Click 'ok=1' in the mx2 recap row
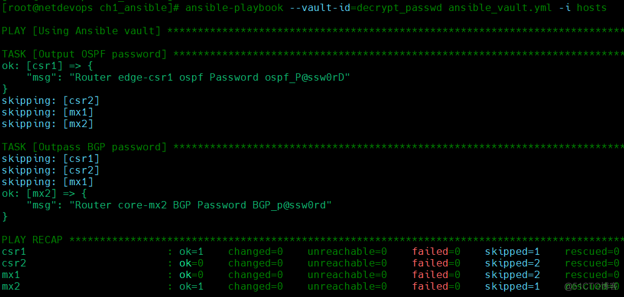This screenshot has width=624, height=297. (x=191, y=286)
